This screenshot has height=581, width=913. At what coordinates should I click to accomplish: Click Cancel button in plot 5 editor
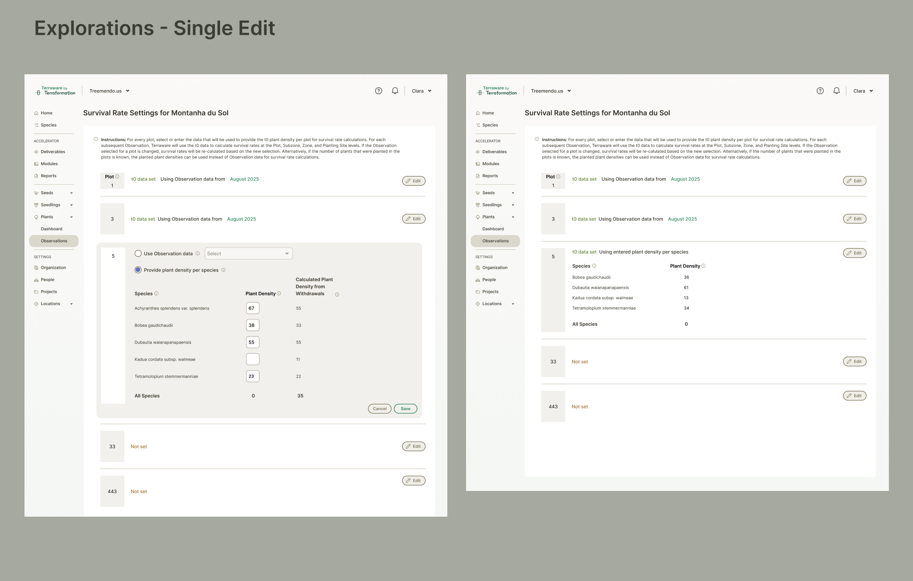(x=379, y=409)
